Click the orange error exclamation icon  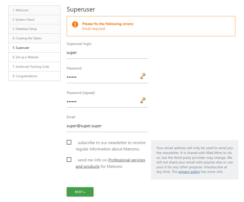click(75, 24)
